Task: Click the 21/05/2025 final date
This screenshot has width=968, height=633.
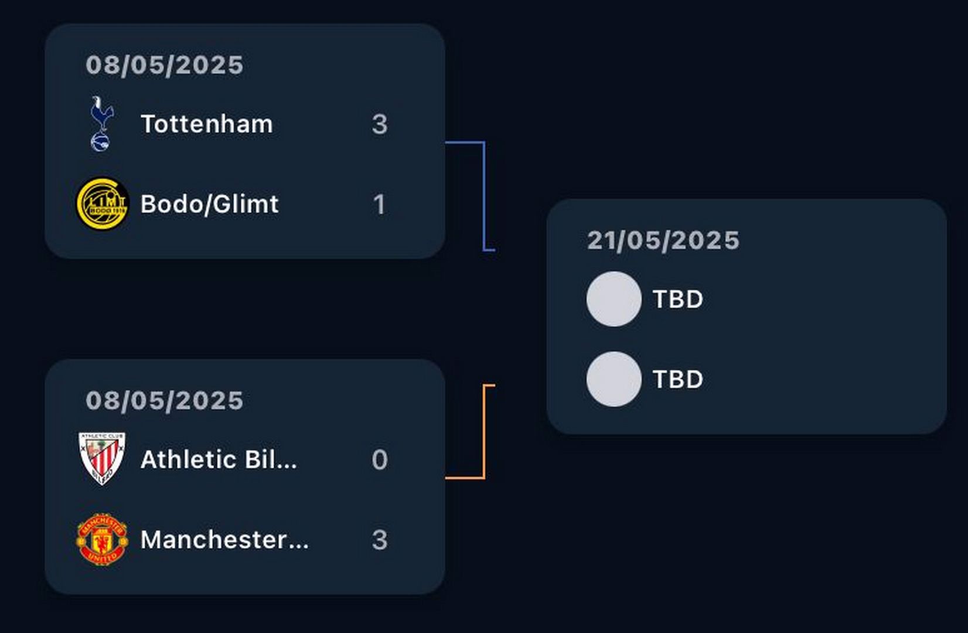Action: coord(663,240)
